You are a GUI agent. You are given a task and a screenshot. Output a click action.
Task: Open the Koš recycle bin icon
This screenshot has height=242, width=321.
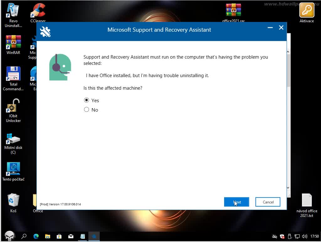click(x=13, y=203)
